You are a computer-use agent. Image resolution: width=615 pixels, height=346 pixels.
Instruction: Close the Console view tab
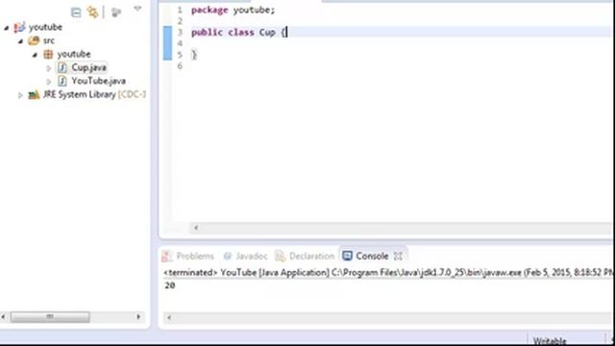click(398, 257)
